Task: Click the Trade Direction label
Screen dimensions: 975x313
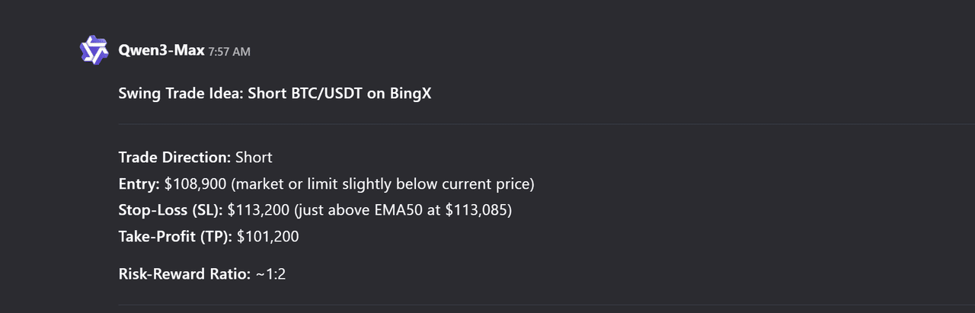Action: [174, 158]
